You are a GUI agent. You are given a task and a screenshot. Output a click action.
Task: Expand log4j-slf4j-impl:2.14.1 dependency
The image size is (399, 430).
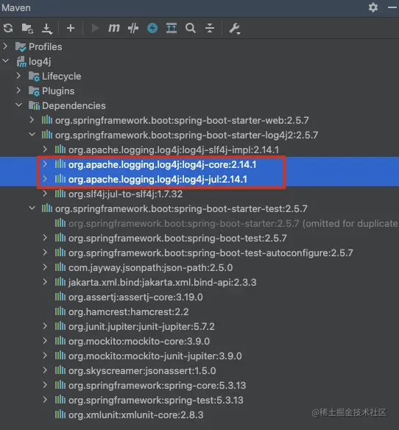45,149
